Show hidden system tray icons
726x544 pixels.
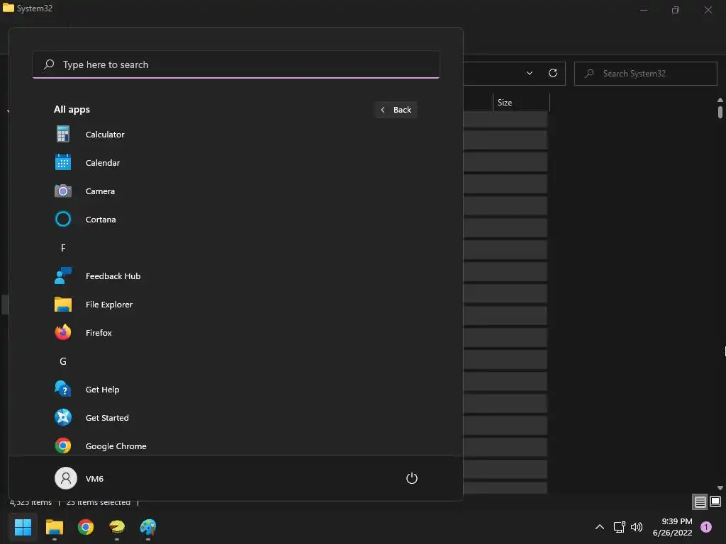pyautogui.click(x=600, y=527)
